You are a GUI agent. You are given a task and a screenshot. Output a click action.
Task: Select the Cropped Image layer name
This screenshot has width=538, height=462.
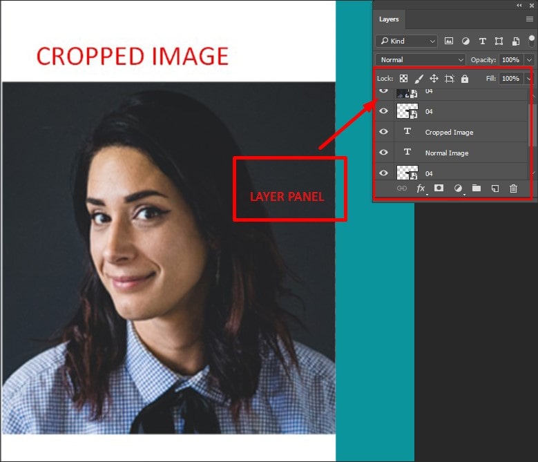pos(449,133)
